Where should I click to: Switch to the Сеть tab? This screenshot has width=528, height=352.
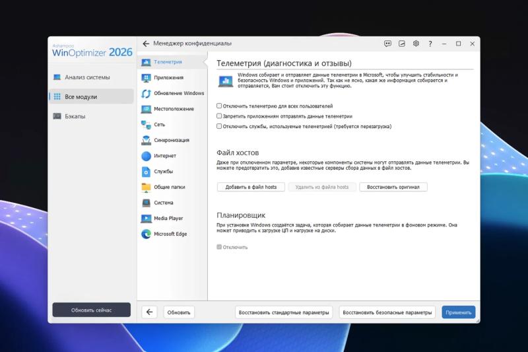point(172,125)
